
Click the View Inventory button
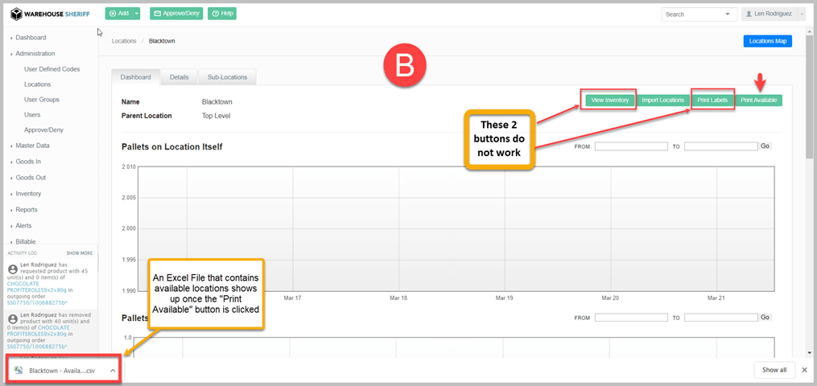click(x=609, y=101)
